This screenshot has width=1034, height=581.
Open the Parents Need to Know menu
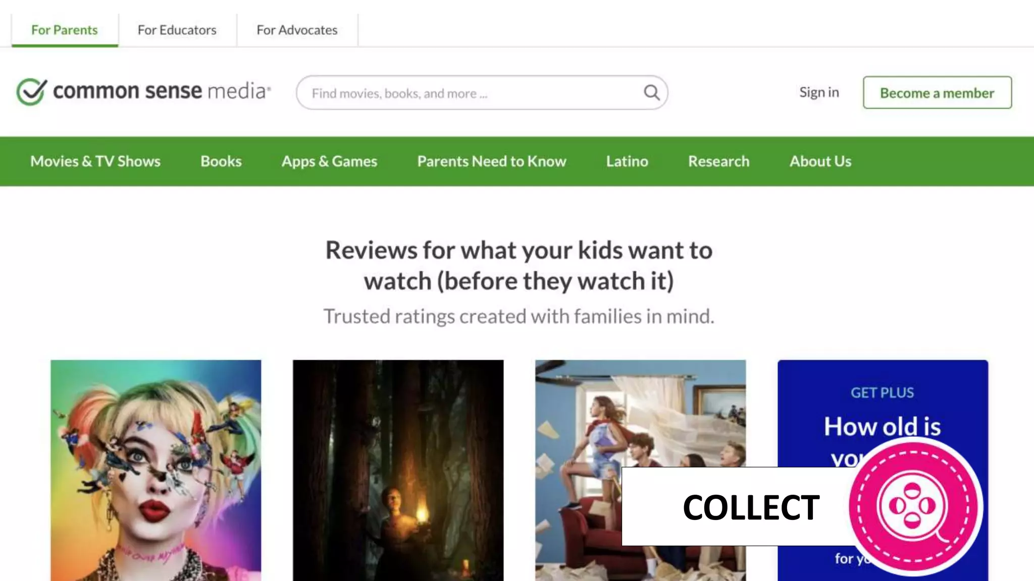click(492, 161)
